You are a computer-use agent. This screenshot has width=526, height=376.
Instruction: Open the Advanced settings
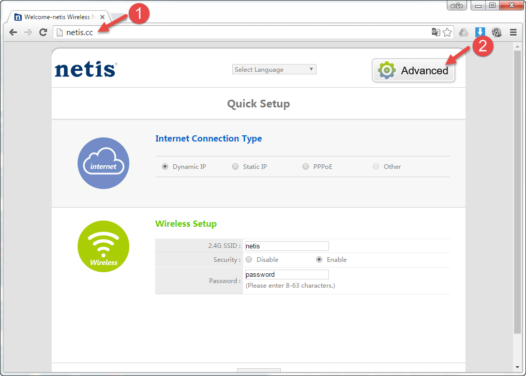pos(413,70)
